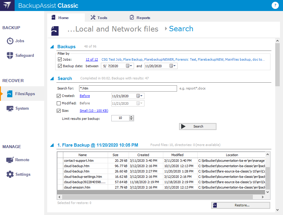Click the BackupAssist logo icon
The width and height of the screenshot is (283, 215).
[x=7, y=5]
